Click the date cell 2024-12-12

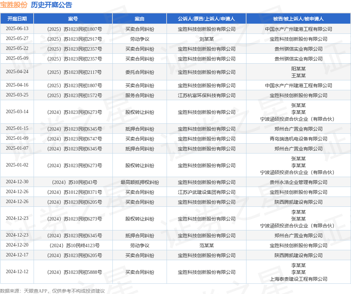[17, 271]
